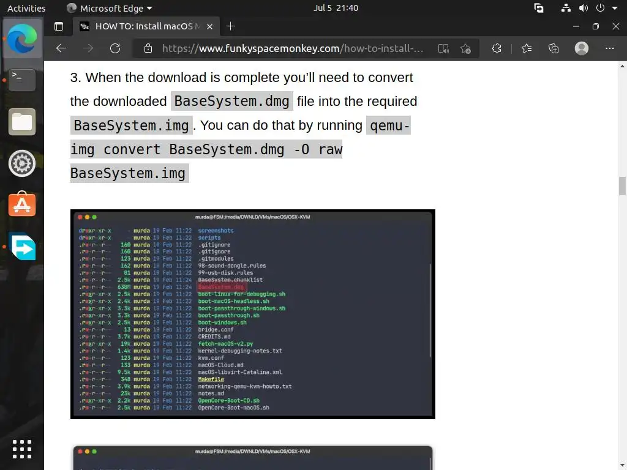Click the scrollbar down arrow
The height and width of the screenshot is (470, 627).
click(622, 465)
